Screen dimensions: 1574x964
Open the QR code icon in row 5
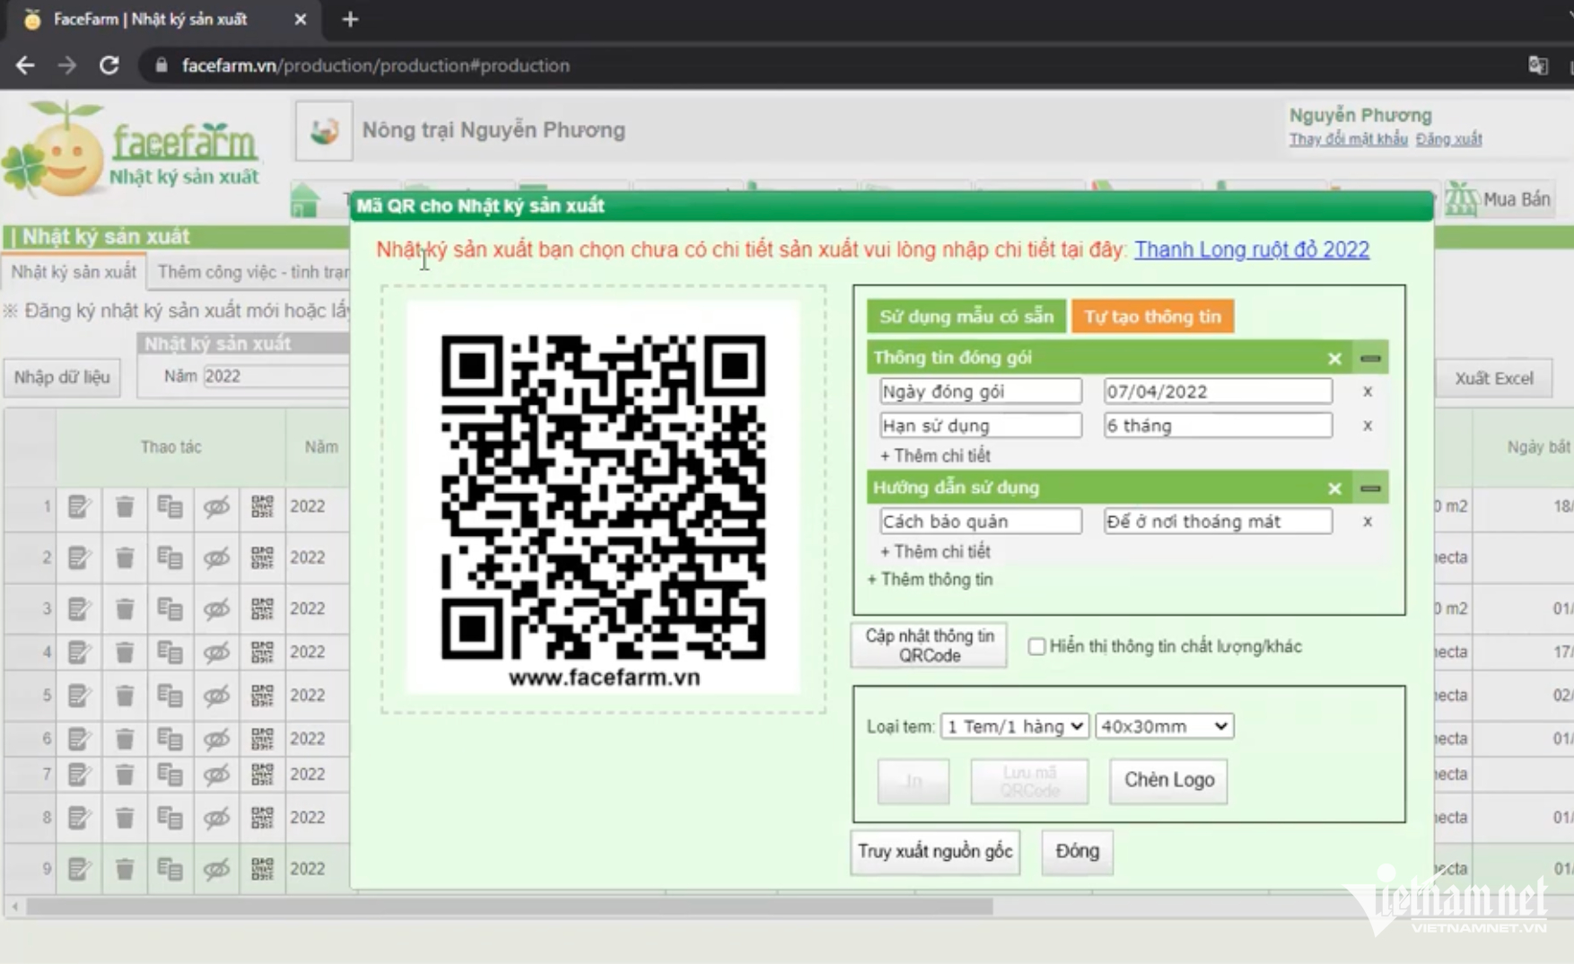tap(262, 695)
